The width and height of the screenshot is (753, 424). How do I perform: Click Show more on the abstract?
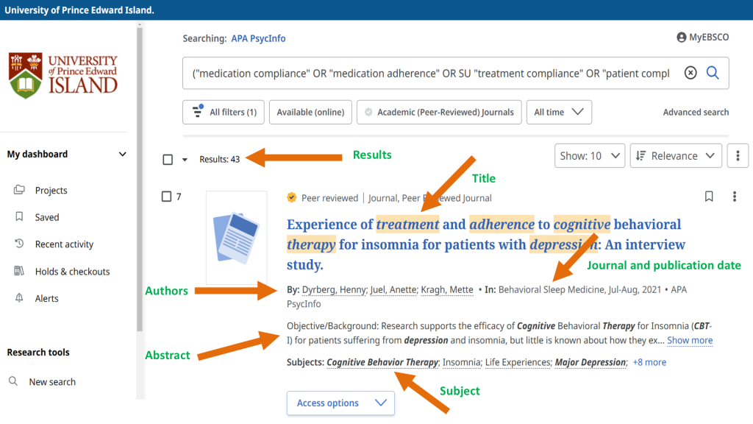coord(690,340)
